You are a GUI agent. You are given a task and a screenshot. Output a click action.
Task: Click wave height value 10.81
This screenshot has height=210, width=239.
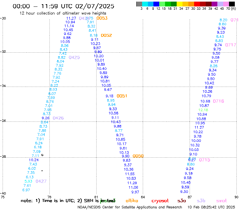(105, 81)
